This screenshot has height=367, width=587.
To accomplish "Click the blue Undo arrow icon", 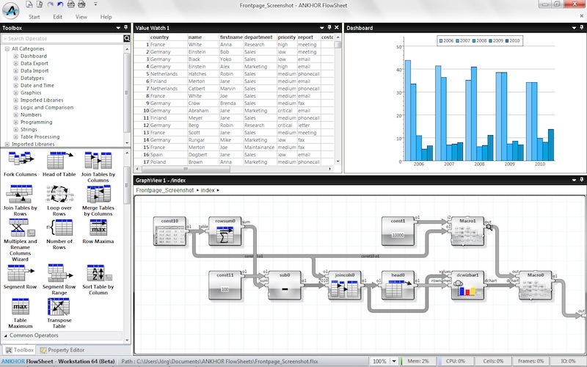I will (x=60, y=4).
